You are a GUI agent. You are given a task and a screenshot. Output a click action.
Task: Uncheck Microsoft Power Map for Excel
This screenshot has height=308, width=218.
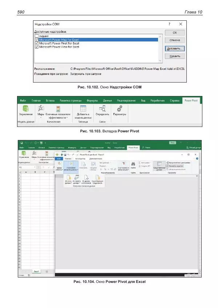37,40
